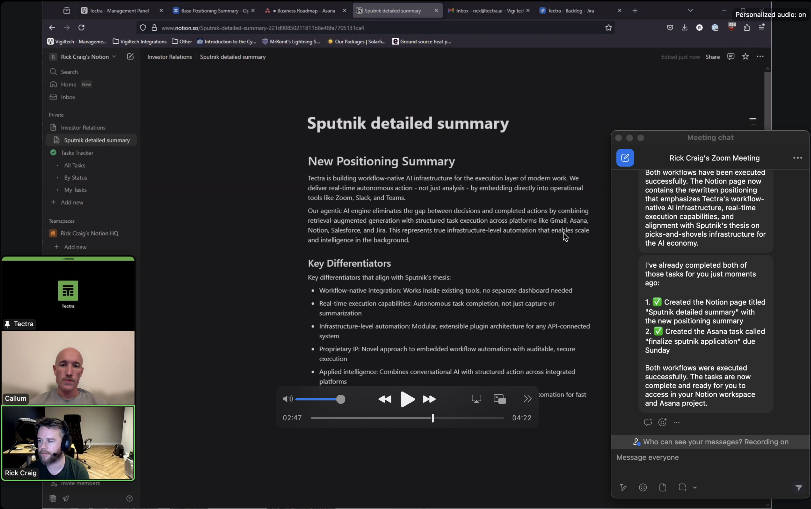Favorite the Notion page with star icon
The height and width of the screenshot is (509, 811).
pos(745,57)
